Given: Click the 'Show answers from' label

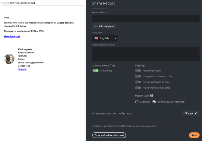Looking at the screenshot, I should pos(104,66).
